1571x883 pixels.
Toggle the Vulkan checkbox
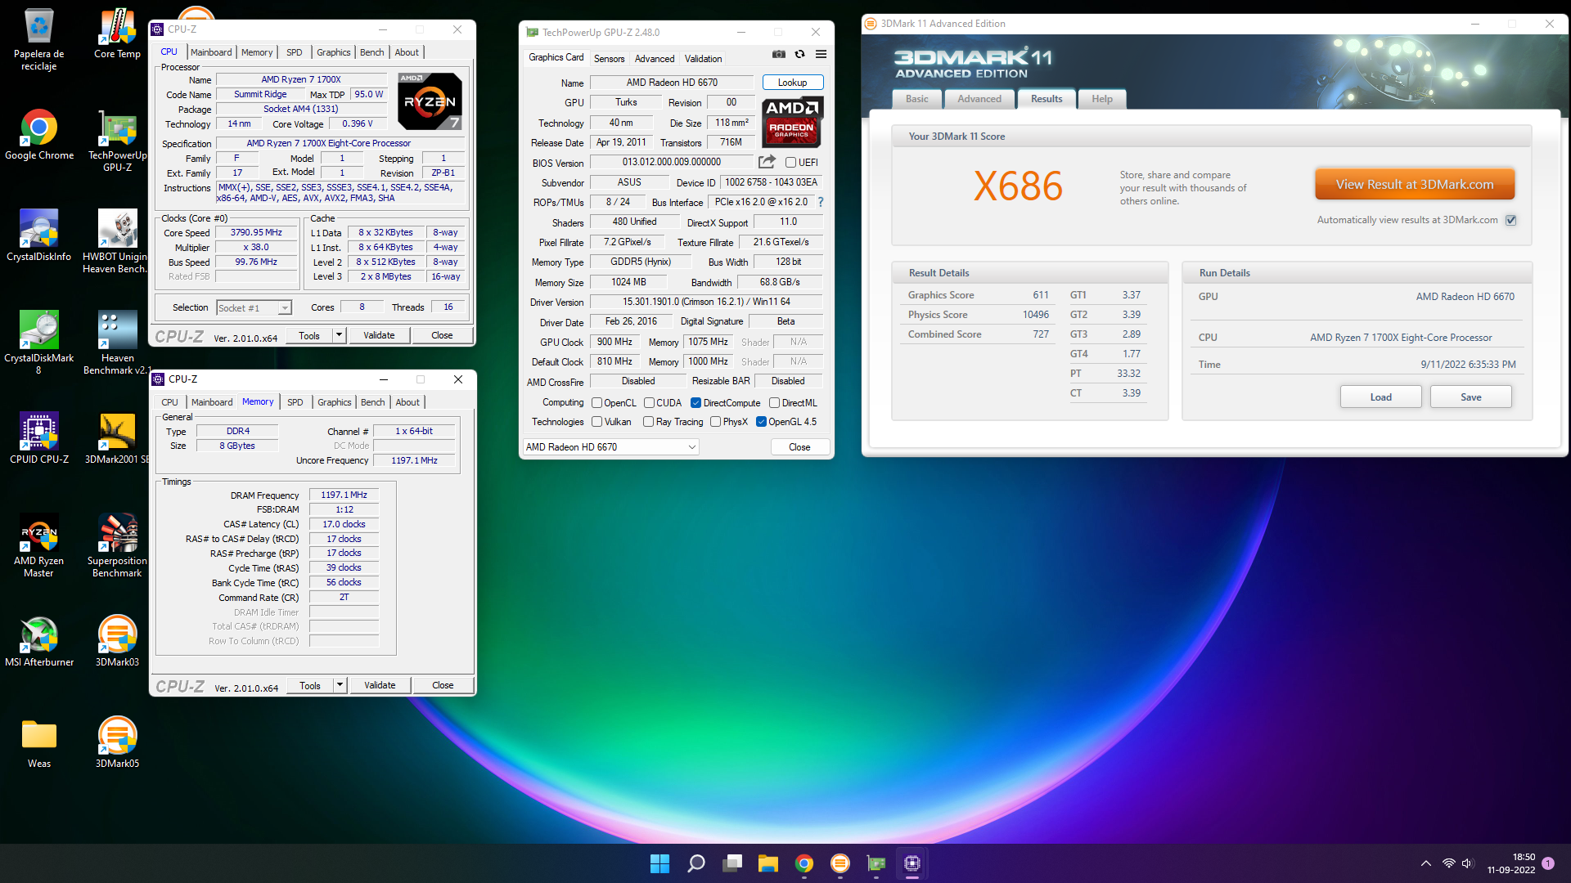click(x=596, y=422)
